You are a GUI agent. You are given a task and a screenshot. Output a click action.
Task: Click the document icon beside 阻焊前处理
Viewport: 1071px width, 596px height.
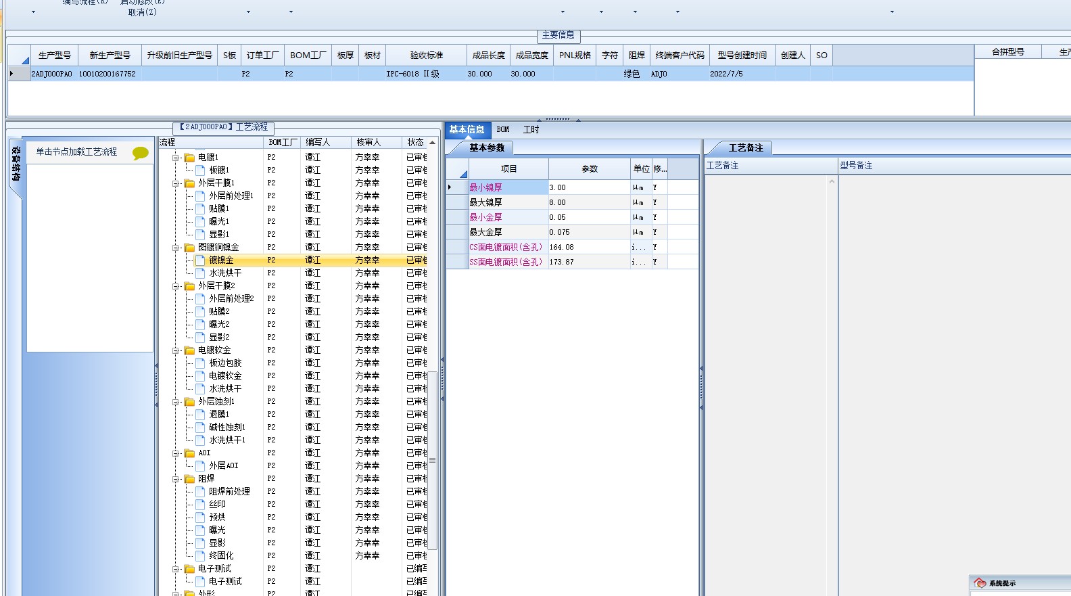(200, 491)
